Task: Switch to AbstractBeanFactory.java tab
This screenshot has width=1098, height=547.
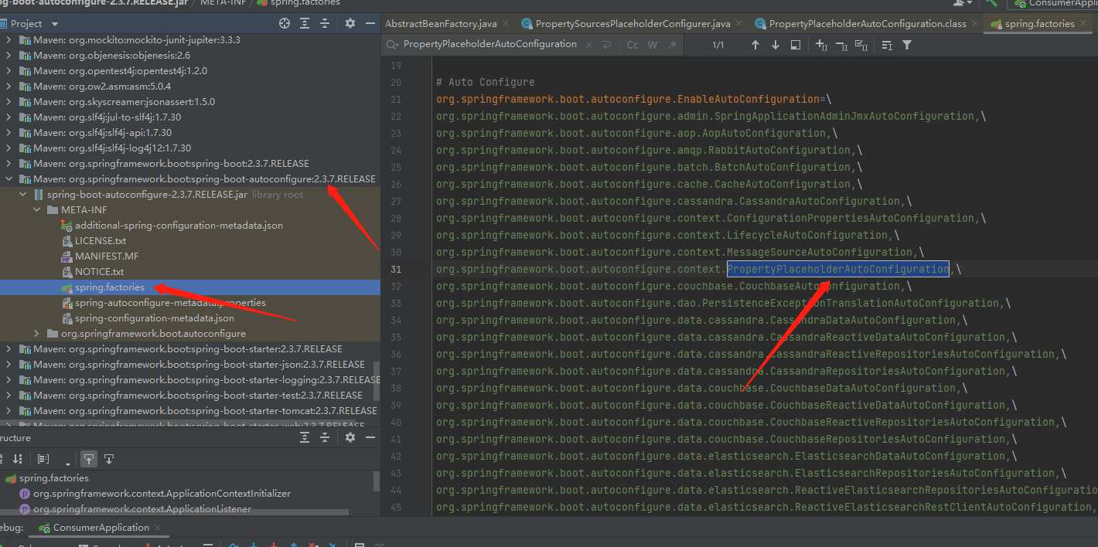Action: [x=441, y=24]
